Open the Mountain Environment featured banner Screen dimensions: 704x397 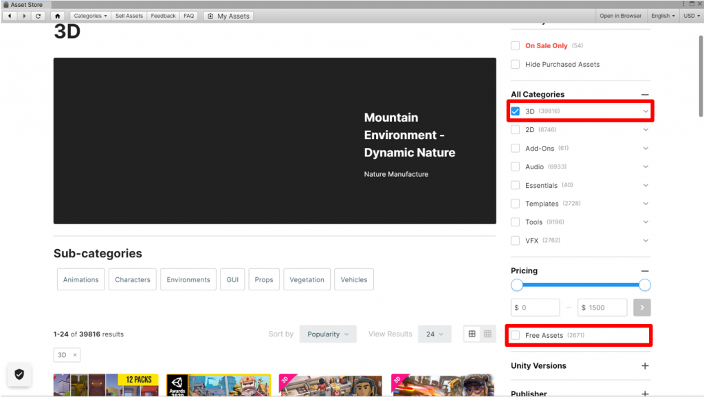tap(275, 140)
